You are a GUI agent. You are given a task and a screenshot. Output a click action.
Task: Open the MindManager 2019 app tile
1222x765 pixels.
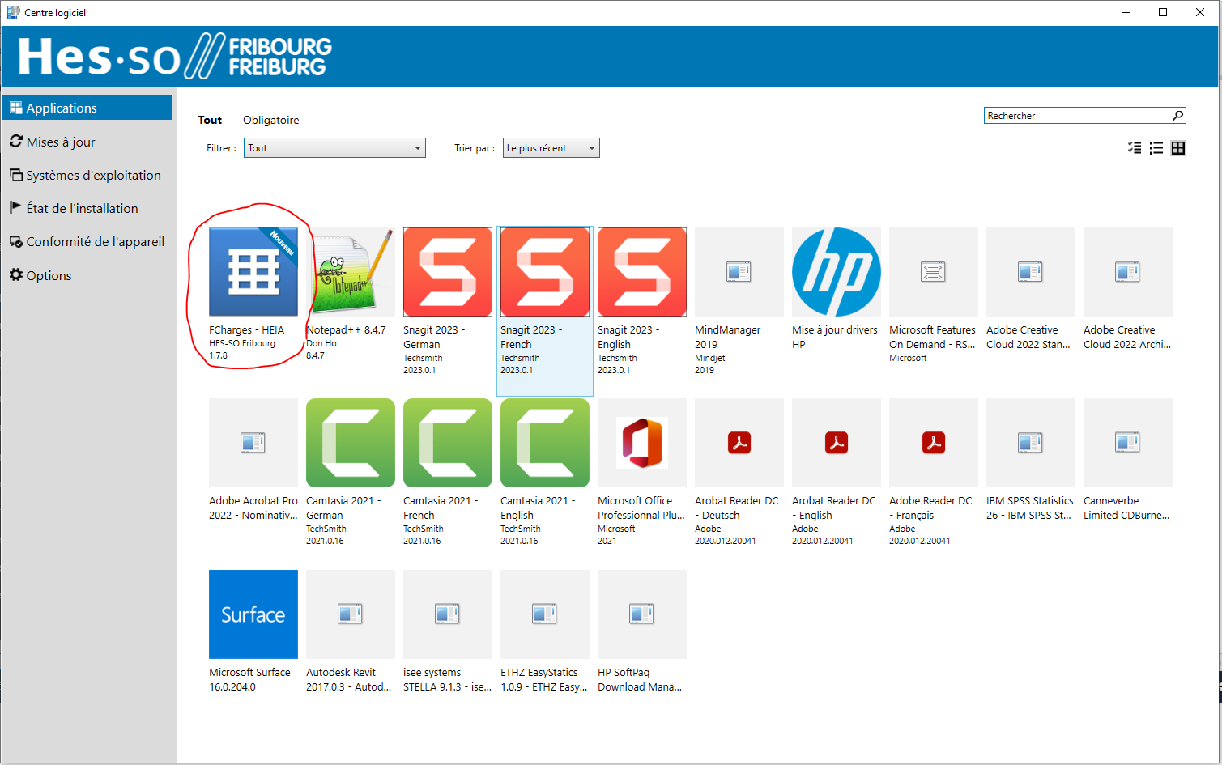pos(739,272)
